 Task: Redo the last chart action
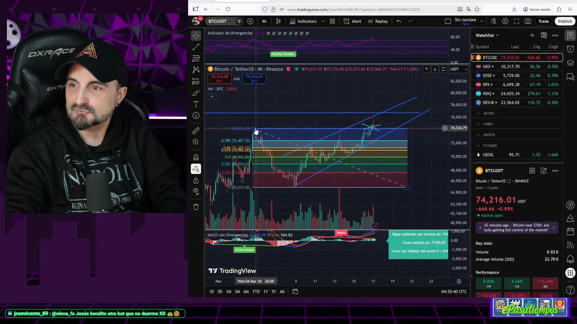point(410,21)
